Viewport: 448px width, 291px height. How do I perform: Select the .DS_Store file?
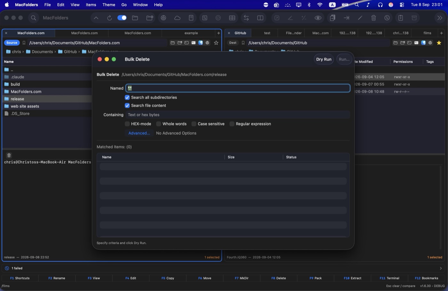coord(47,114)
